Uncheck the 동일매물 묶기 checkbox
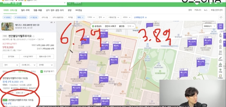 (x=42, y=71)
